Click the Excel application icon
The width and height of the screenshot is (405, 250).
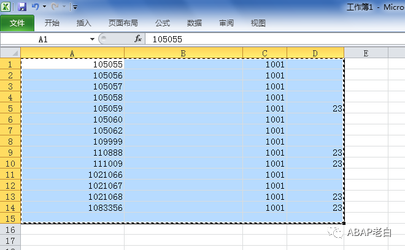pos(6,7)
